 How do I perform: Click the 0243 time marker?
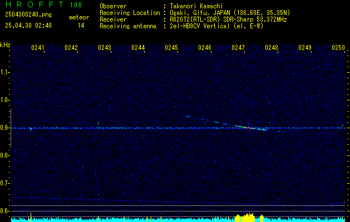click(105, 48)
